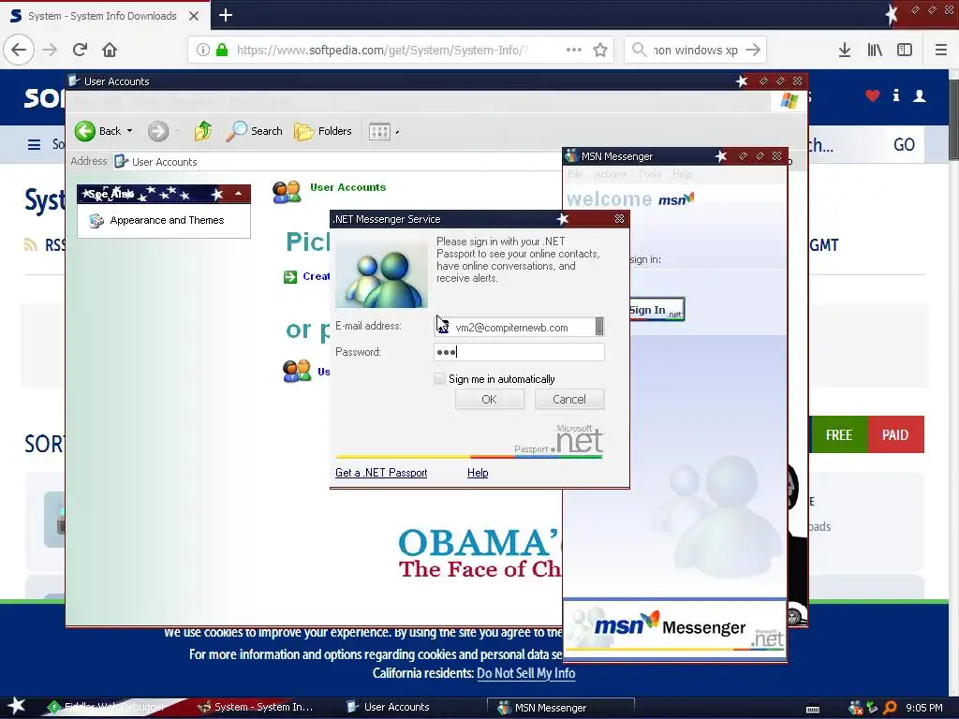The width and height of the screenshot is (959, 719).
Task: Open Back history dropdown arrow
Action: pyautogui.click(x=129, y=131)
